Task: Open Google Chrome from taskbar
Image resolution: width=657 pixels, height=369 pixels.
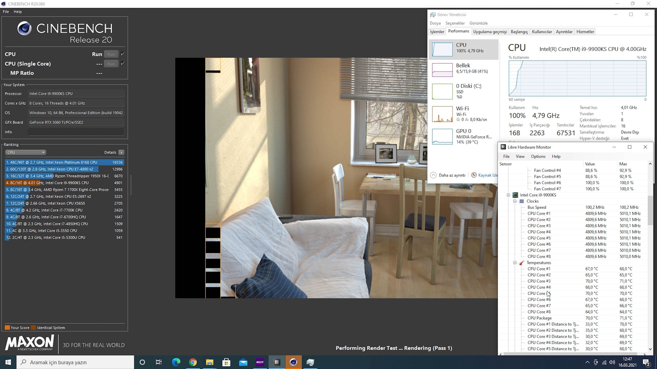Action: (193, 362)
